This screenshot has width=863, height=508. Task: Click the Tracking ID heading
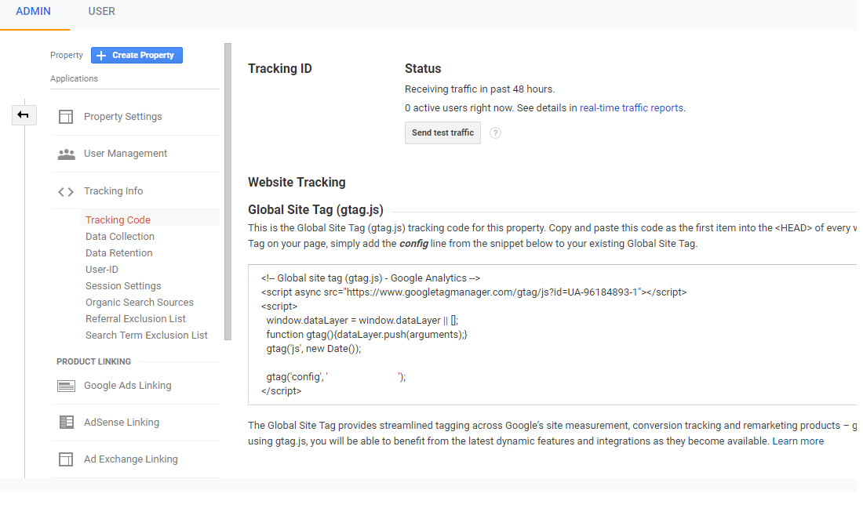coord(279,69)
